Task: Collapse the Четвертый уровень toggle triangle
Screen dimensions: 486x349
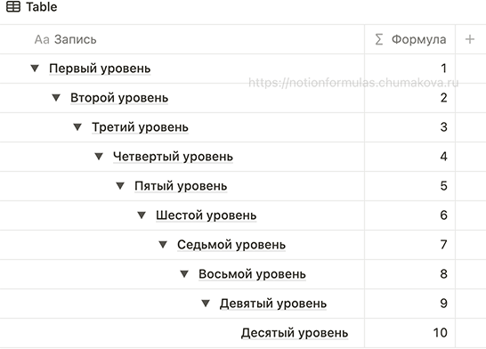Action: pyautogui.click(x=99, y=156)
